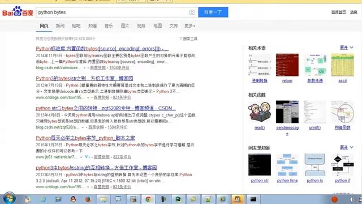Launch Internet Explorer from the taskbar

43,199
